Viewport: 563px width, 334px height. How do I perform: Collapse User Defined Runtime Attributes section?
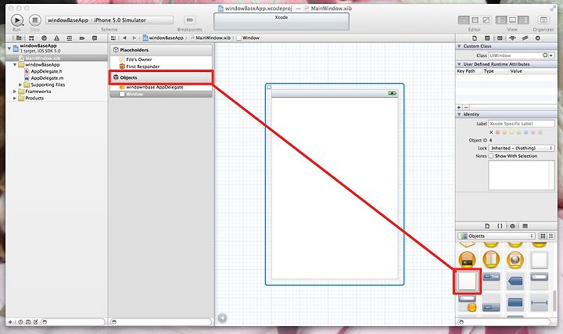point(459,64)
